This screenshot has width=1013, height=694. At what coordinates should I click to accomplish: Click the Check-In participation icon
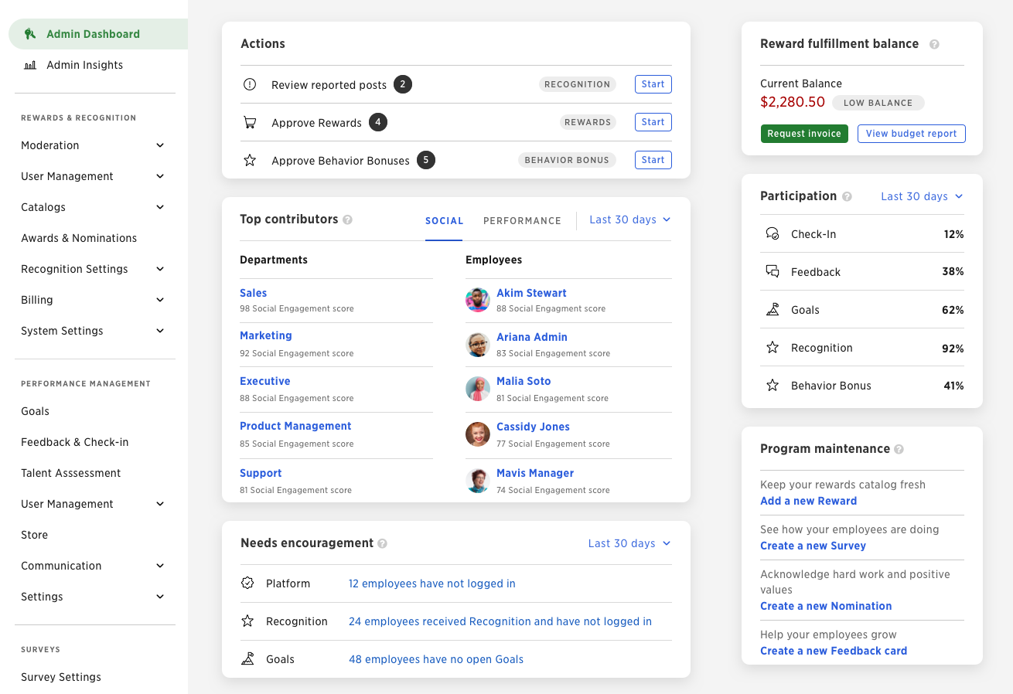pyautogui.click(x=773, y=233)
